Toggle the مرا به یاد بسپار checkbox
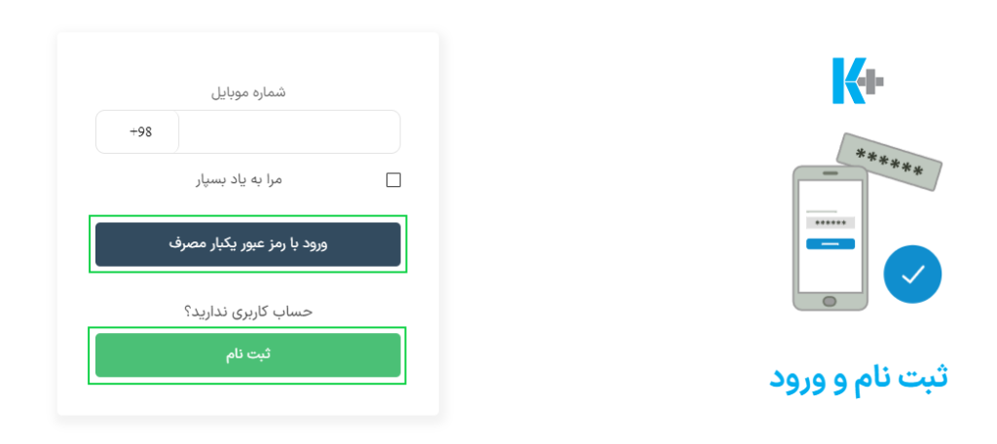 (393, 180)
